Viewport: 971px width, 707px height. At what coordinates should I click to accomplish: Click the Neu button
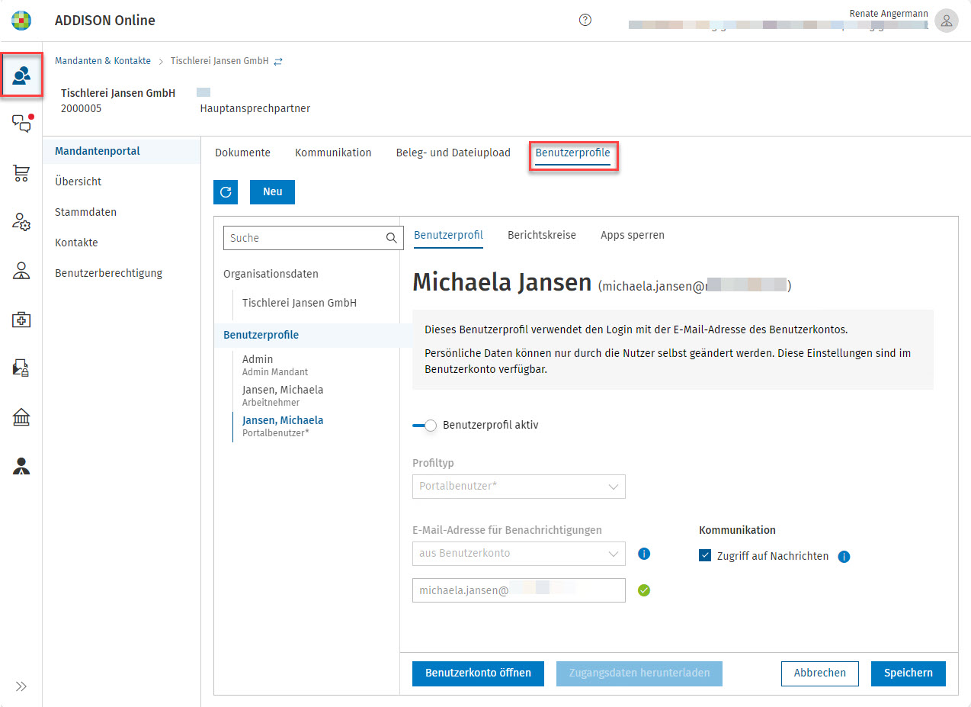272,192
